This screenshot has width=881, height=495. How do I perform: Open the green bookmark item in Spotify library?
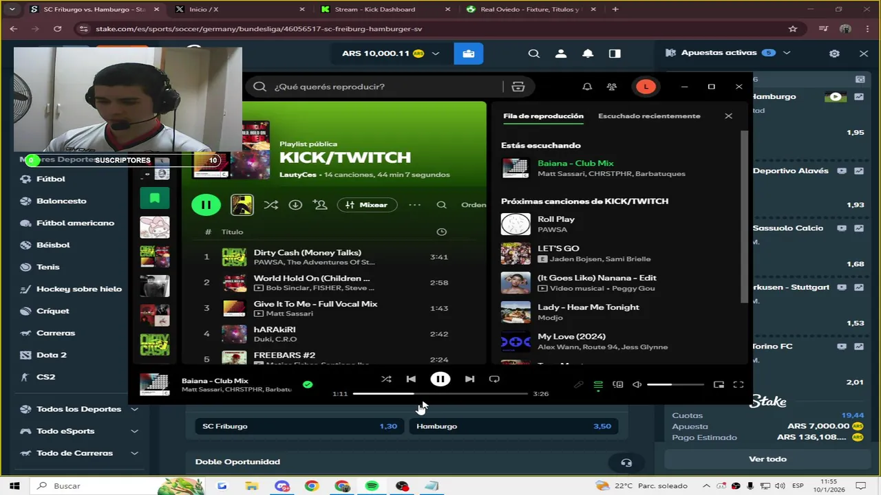[155, 198]
